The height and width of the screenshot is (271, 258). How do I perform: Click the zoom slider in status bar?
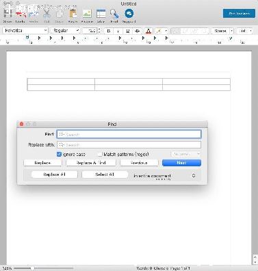click(x=43, y=268)
